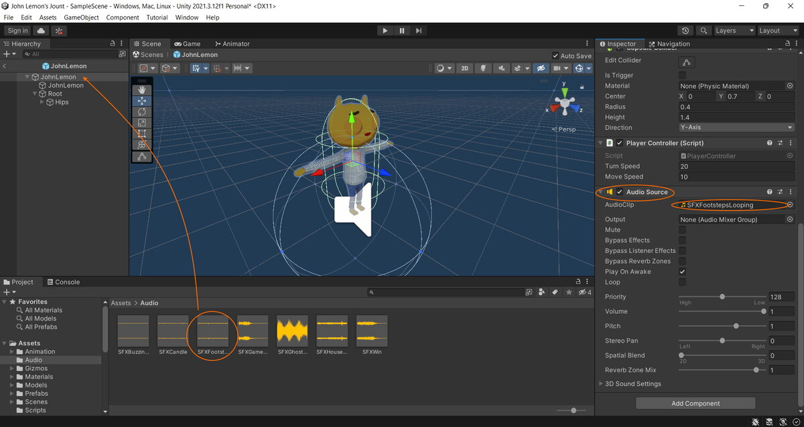804x427 pixels.
Task: Click the Play button in the toolbar
Action: pos(385,31)
